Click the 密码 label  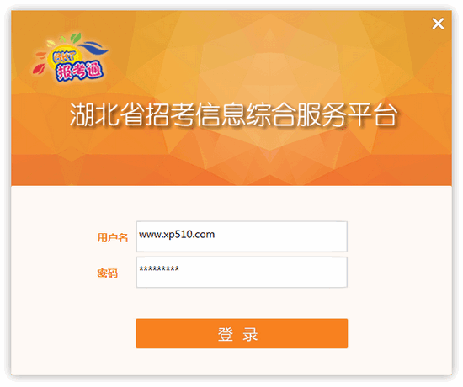pyautogui.click(x=108, y=273)
